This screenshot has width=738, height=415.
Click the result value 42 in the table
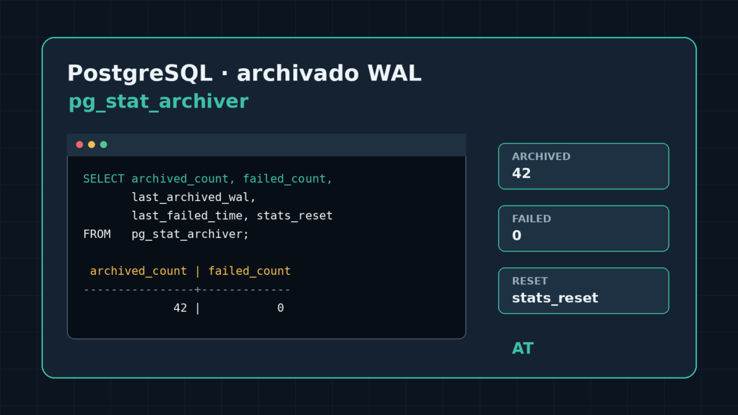pyautogui.click(x=180, y=308)
